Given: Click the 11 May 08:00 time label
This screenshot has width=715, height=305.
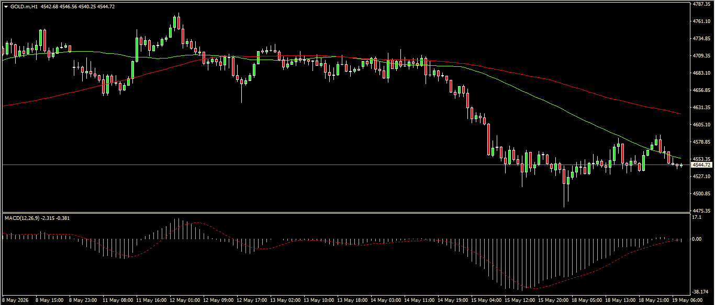Looking at the screenshot, I should point(118,301).
